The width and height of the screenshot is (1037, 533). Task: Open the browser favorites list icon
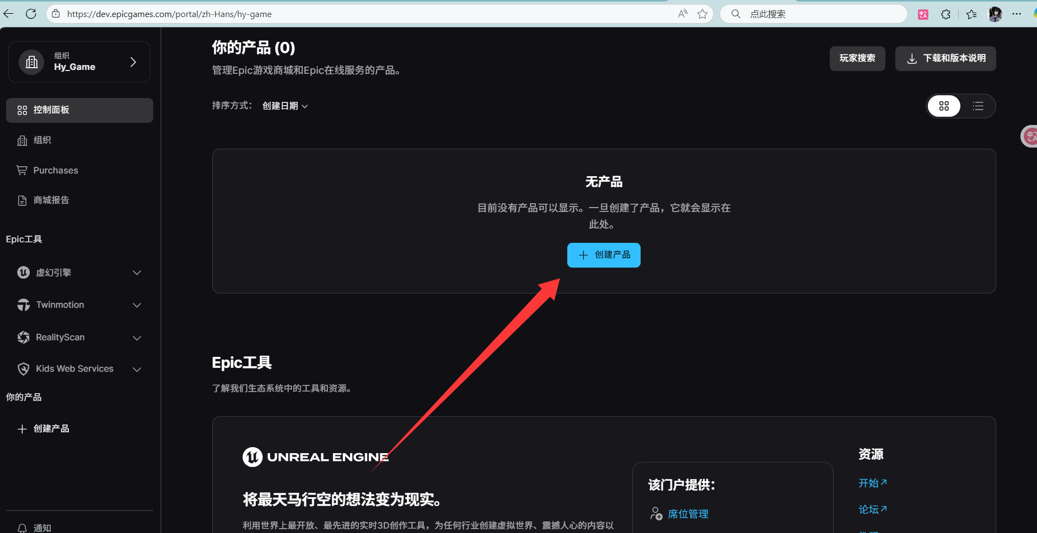(x=971, y=14)
